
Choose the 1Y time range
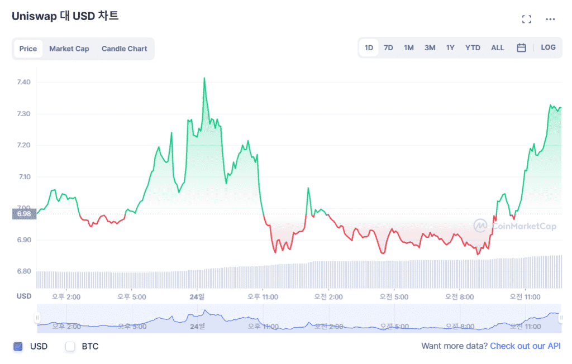[450, 48]
